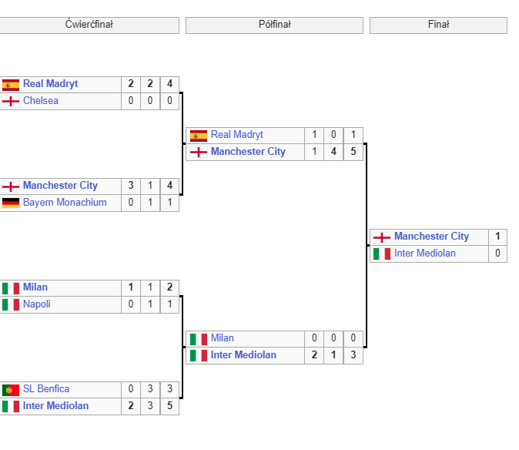Open the Bayern Monachium link
The width and height of the screenshot is (519, 450).
(x=65, y=203)
